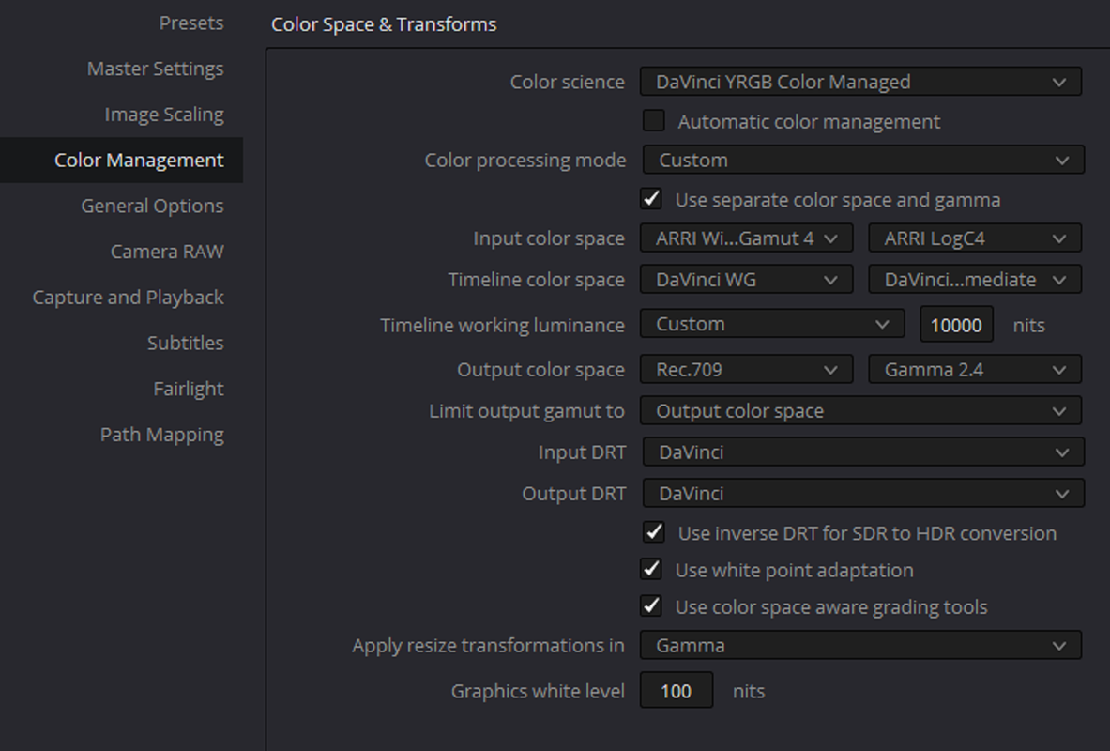The height and width of the screenshot is (751, 1110).
Task: Toggle Use white point adaptation checkbox
Action: click(651, 569)
